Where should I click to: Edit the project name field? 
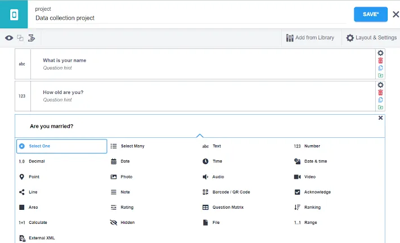coord(190,18)
